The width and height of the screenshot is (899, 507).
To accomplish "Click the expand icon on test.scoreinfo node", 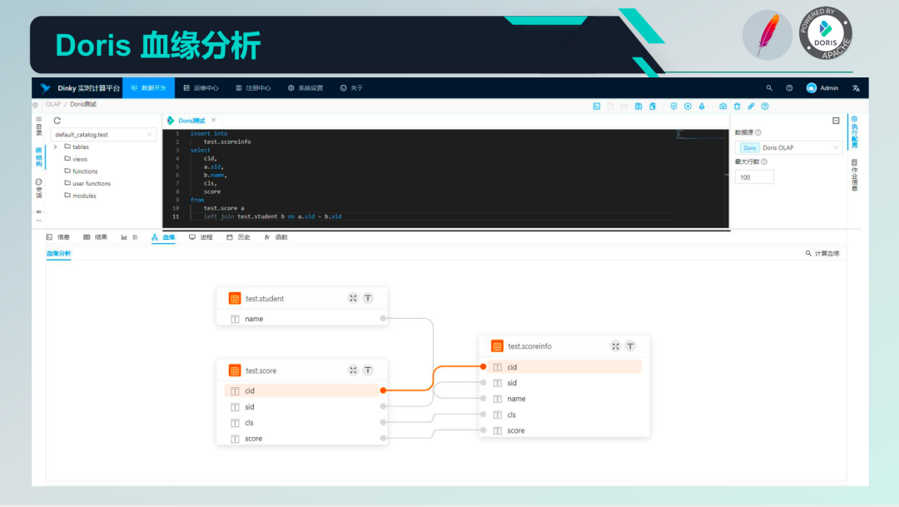I will [615, 345].
